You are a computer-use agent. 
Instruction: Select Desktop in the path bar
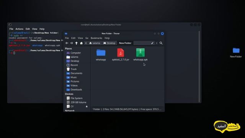tap(109, 43)
